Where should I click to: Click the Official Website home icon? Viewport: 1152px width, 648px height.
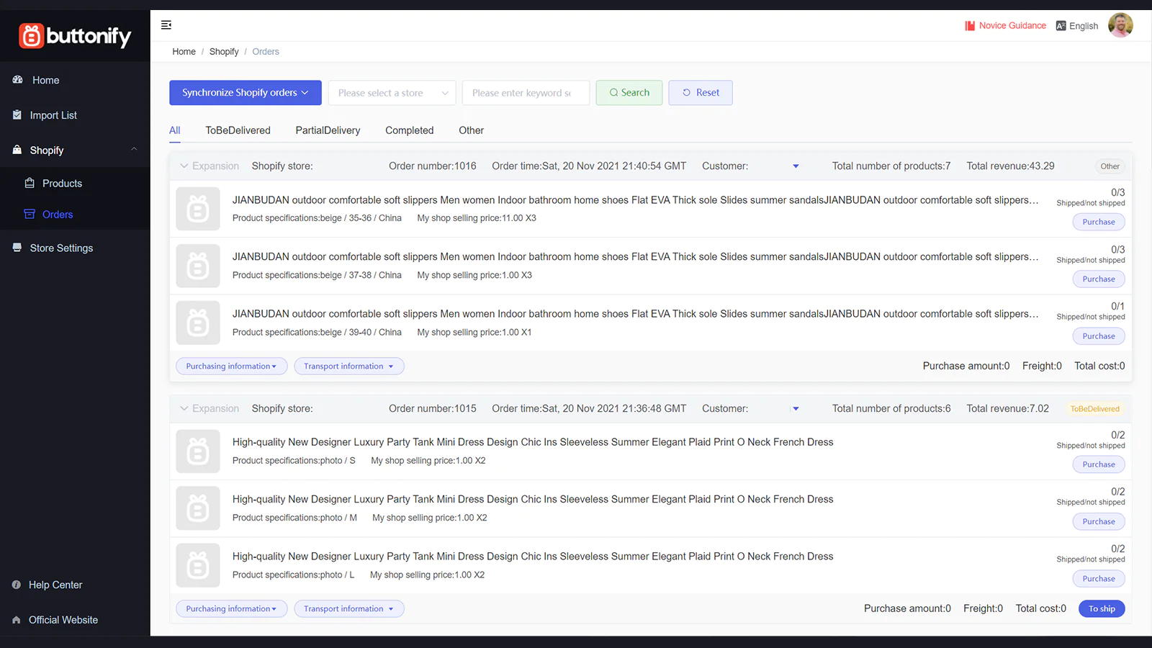point(17,620)
